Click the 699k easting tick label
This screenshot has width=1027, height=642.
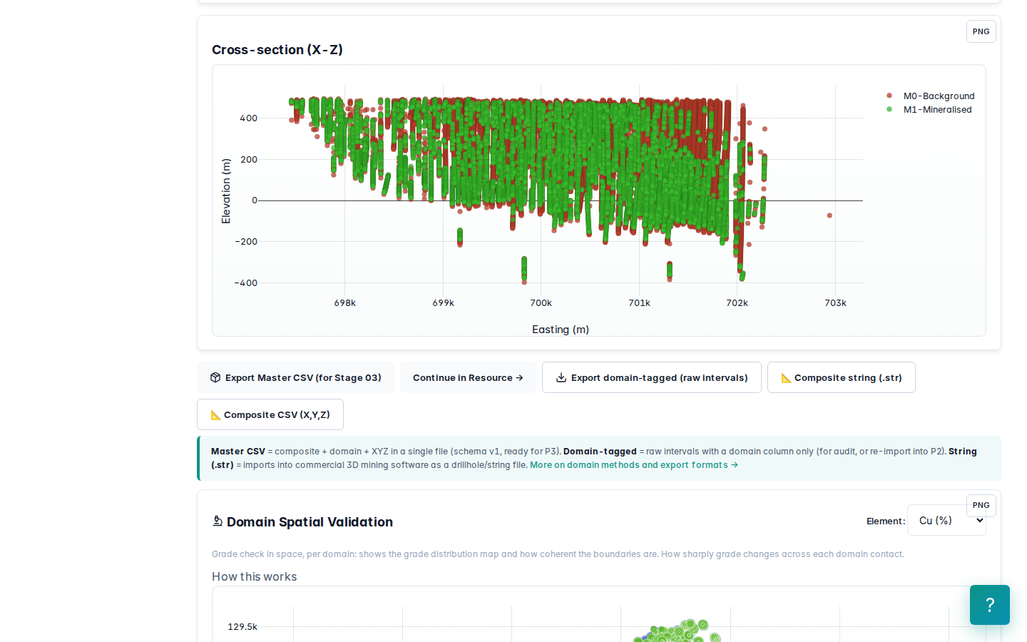(444, 303)
